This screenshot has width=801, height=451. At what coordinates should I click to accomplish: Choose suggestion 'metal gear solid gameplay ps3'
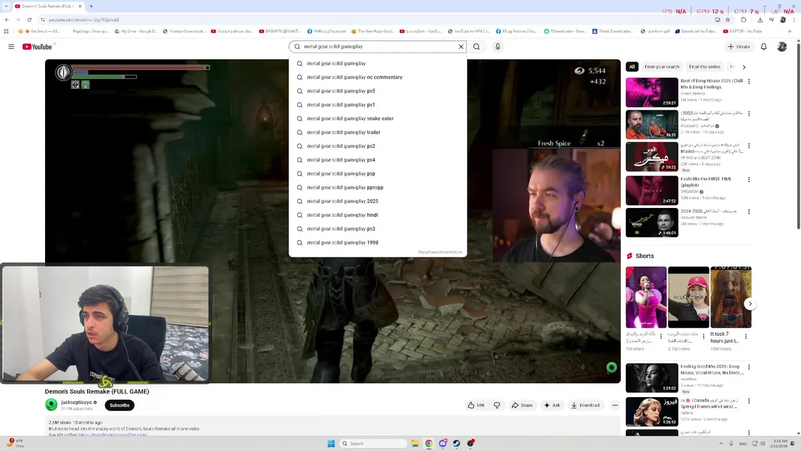click(377, 229)
